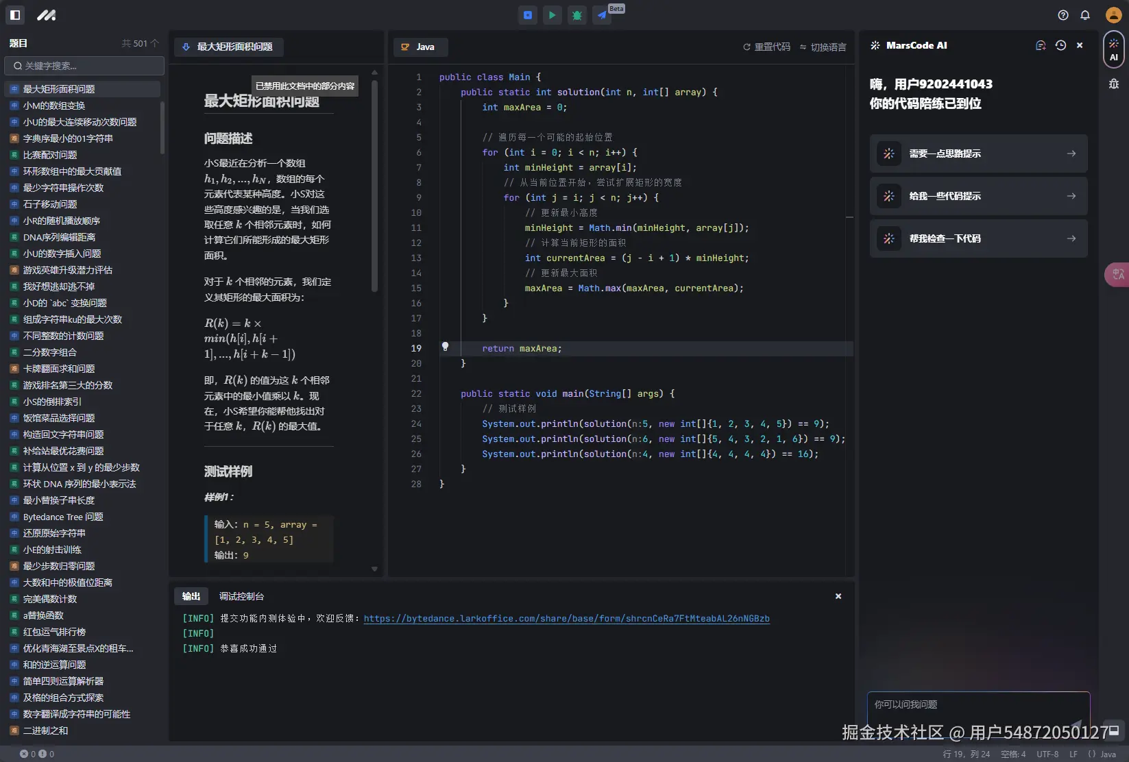Switch language with 切换语言

click(823, 47)
